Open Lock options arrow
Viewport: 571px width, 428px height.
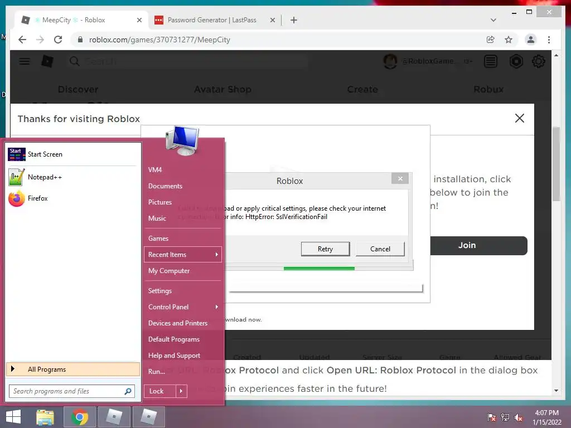tap(181, 391)
